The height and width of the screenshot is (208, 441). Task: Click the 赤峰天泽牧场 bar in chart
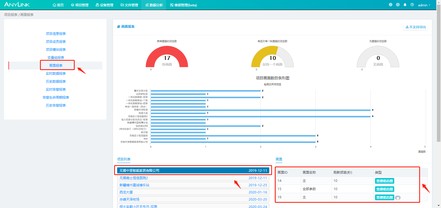click(260, 110)
